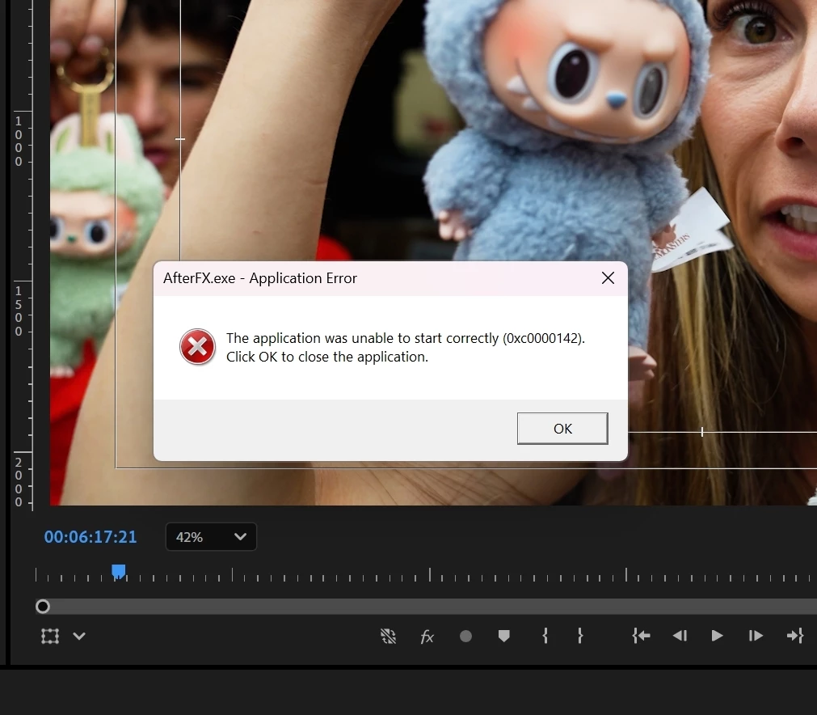Screen dimensions: 817x715
Task: Click the 00:06:17:21 timecode field
Action: [x=91, y=536]
